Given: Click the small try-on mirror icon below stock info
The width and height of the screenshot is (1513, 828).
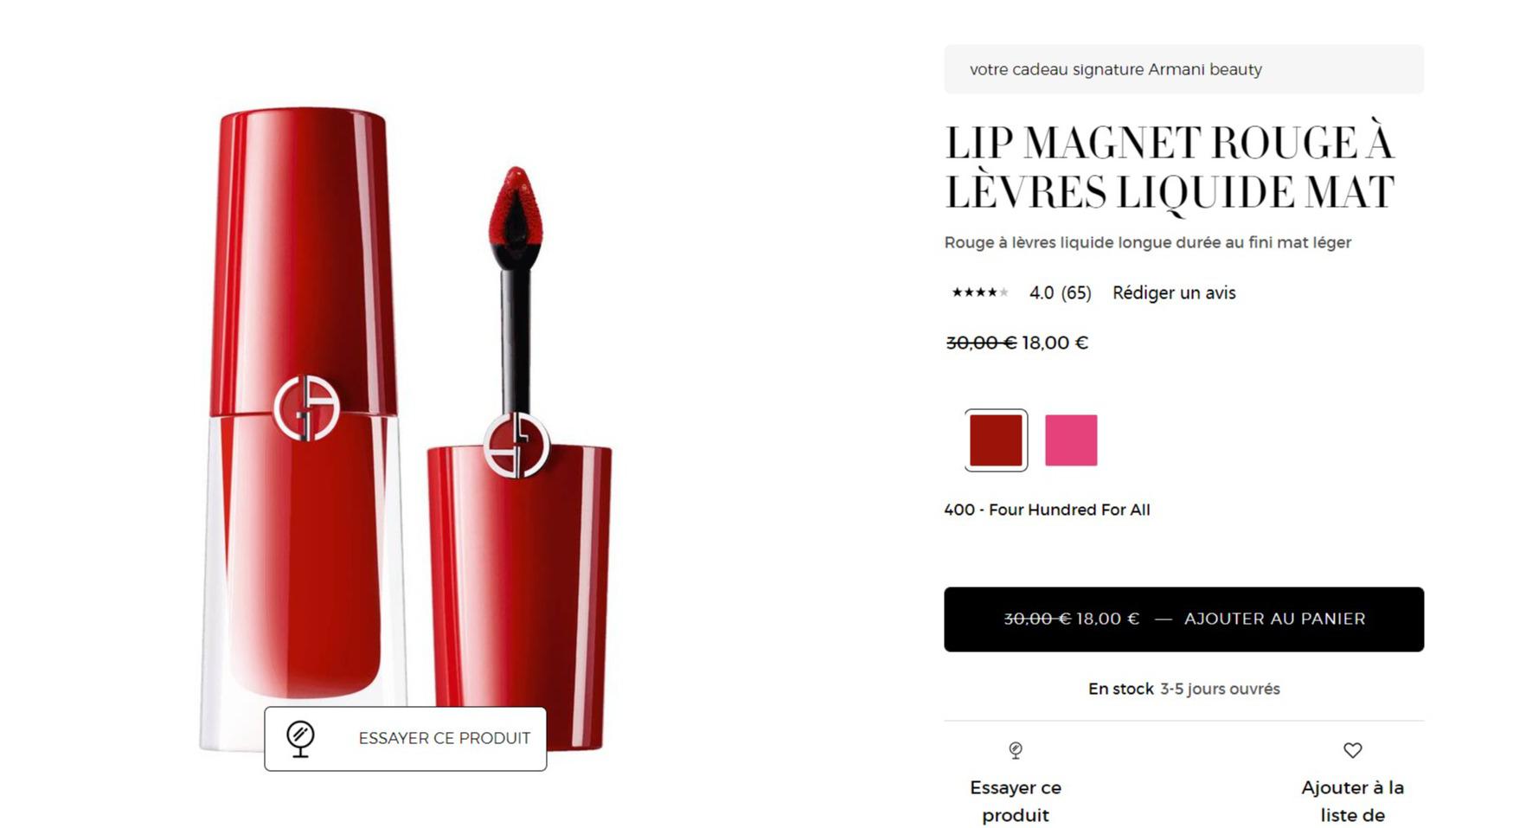Looking at the screenshot, I should point(1016,750).
